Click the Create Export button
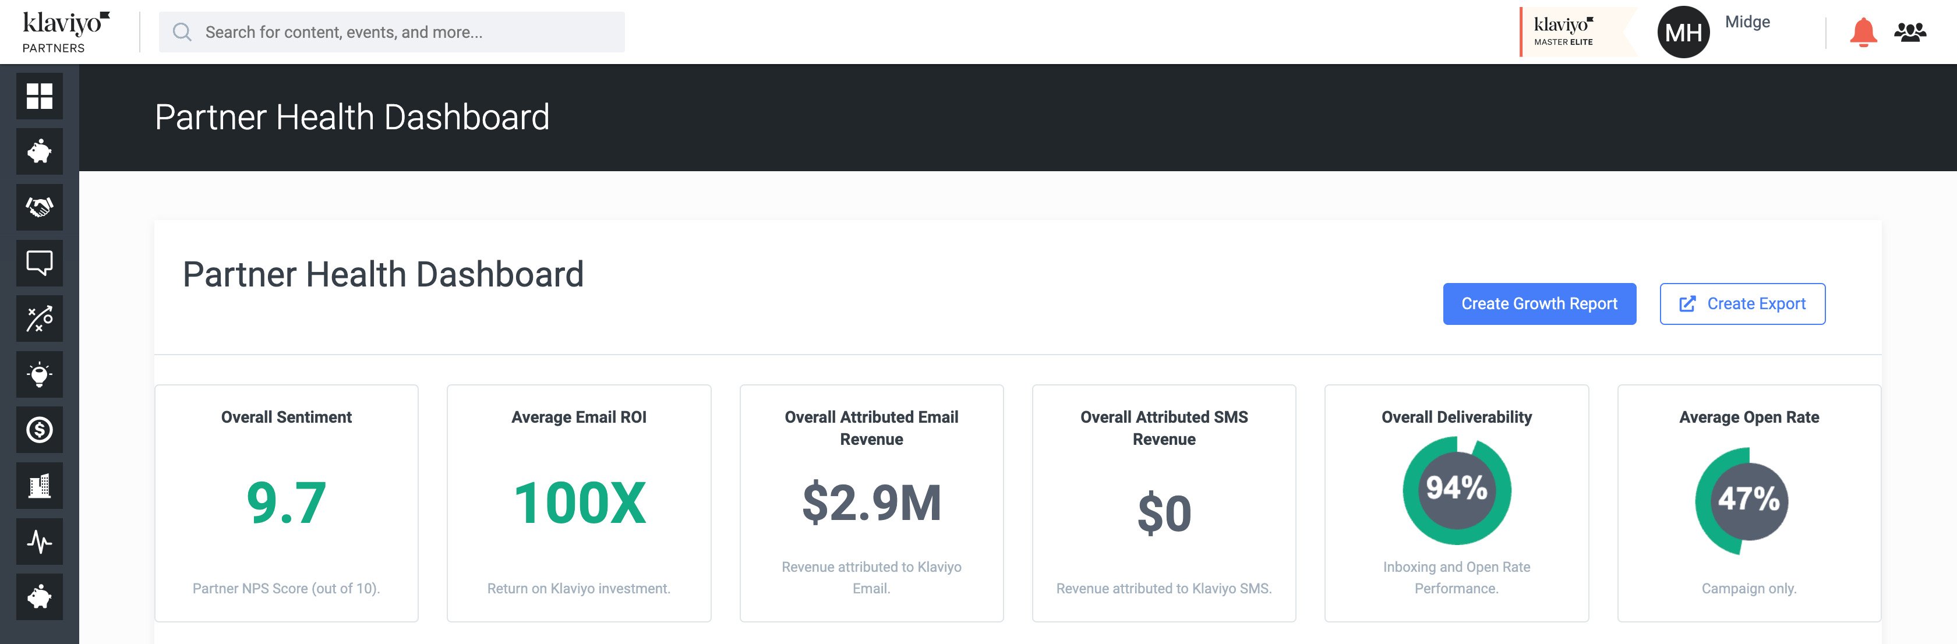Screen dimensions: 1957x644 pyautogui.click(x=1742, y=304)
